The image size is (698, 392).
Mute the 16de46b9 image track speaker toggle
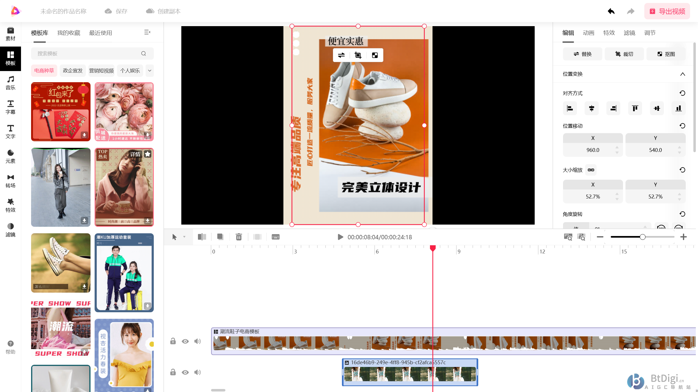[197, 372]
